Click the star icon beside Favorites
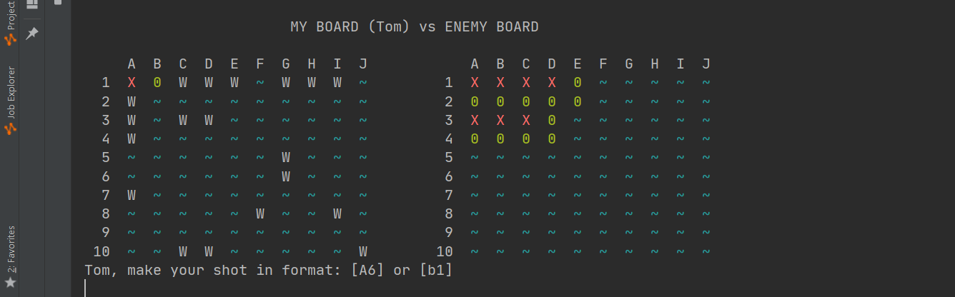955x297 pixels. click(x=10, y=283)
